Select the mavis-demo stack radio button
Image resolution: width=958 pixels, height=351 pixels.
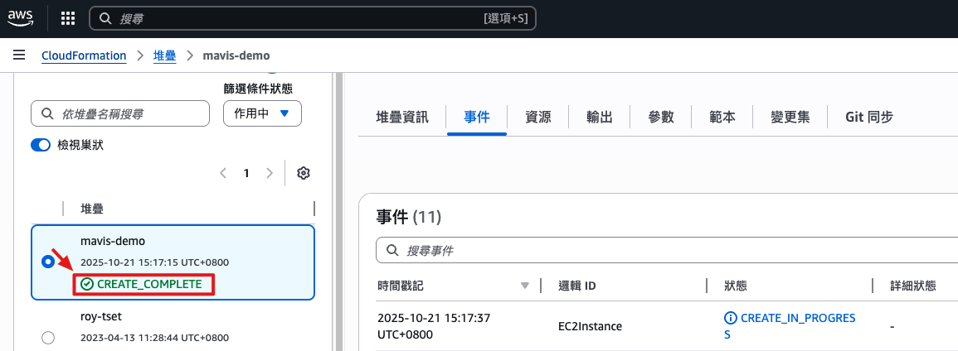pos(48,262)
